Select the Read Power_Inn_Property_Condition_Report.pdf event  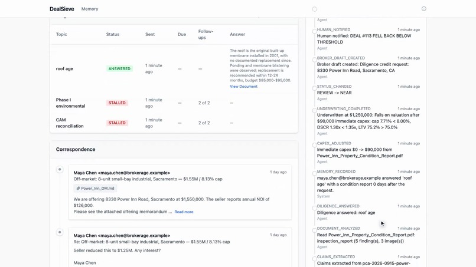coord(366,238)
